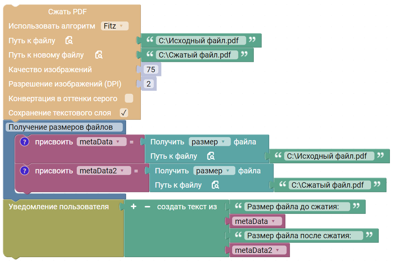Edit the 'C:\Исходный файл.pdf' path in Сжать PDF block

click(201, 41)
